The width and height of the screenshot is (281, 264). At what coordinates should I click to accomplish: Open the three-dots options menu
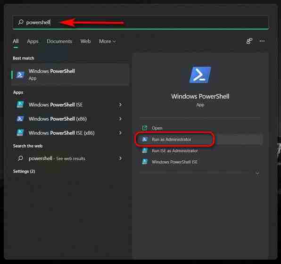[262, 41]
